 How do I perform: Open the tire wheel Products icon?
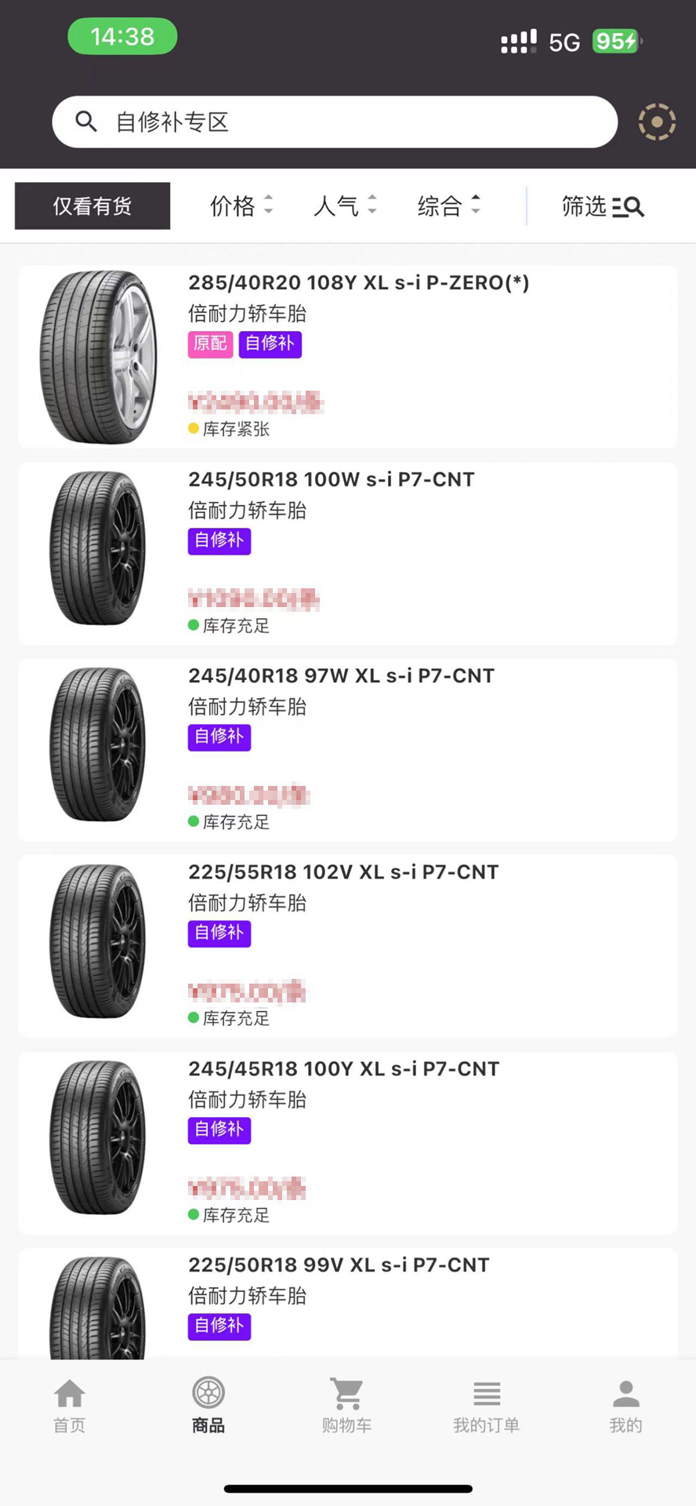(208, 1393)
